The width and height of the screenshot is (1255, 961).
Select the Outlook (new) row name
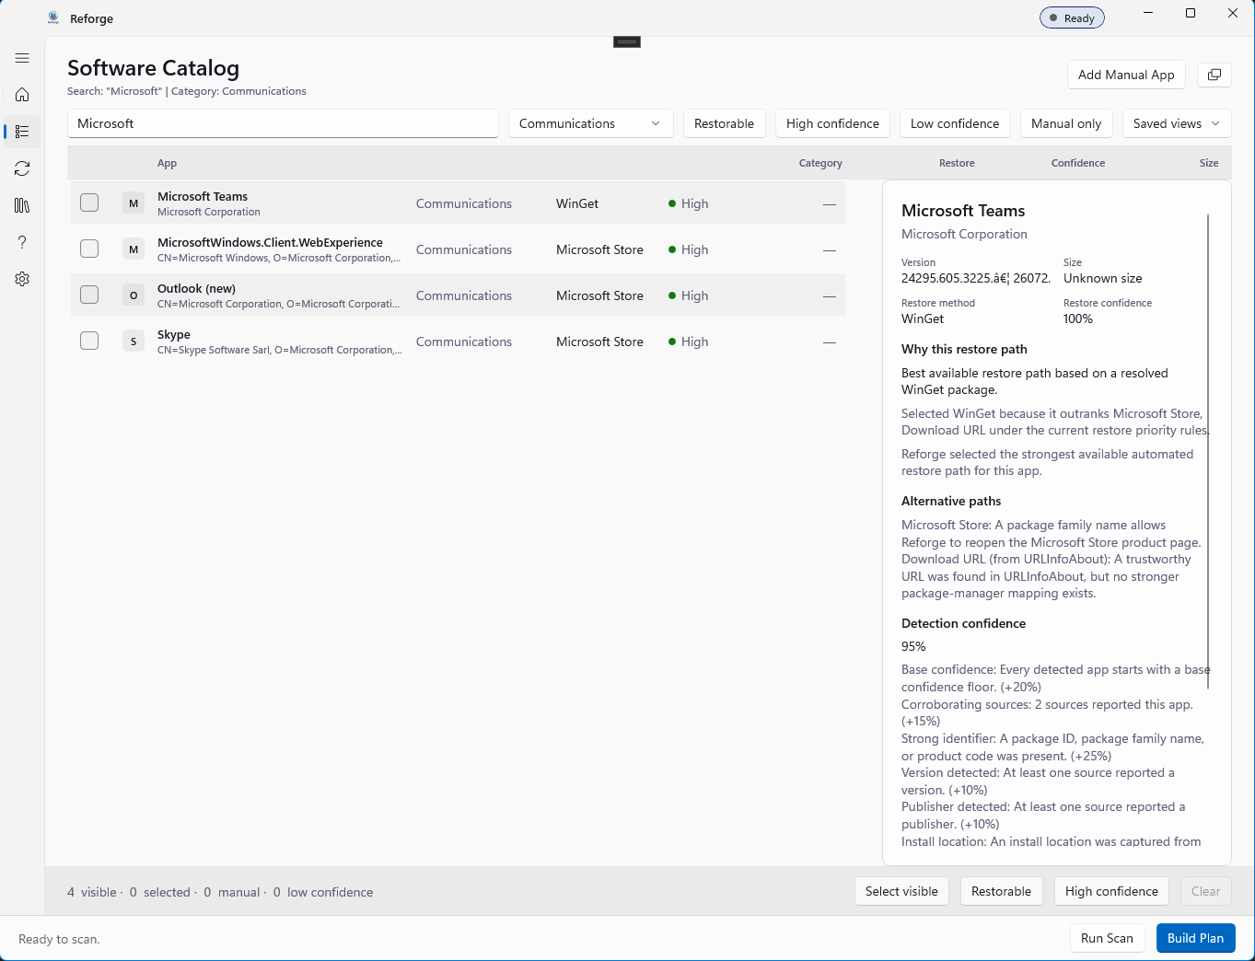click(x=196, y=288)
